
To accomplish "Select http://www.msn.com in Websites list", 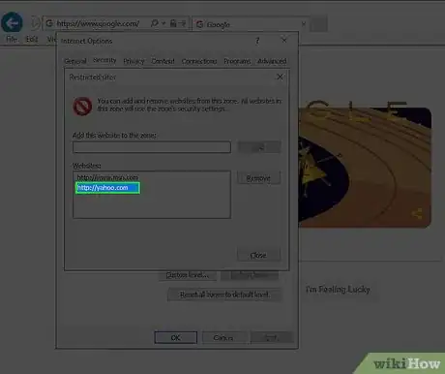I will click(107, 177).
